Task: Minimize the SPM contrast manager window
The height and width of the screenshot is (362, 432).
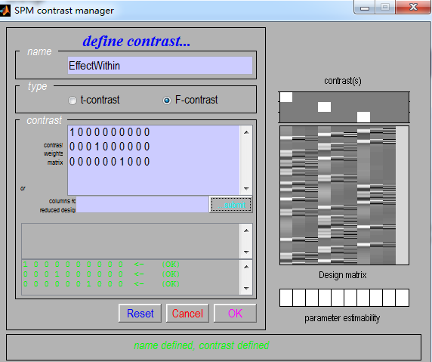Action: click(365, 7)
